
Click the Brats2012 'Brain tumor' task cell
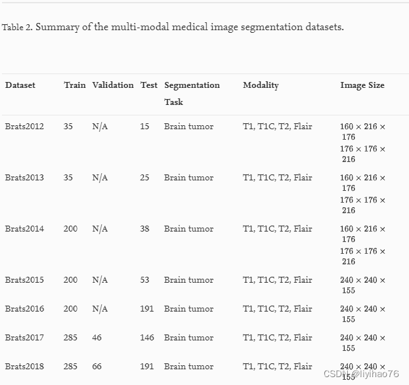click(x=188, y=127)
